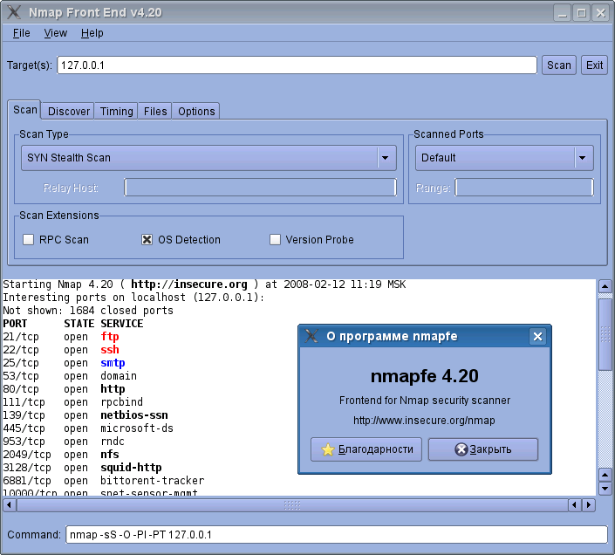Click the horizontal scrollbar left arrow at far left
Screen dimensions: 615x555
tap(10, 504)
